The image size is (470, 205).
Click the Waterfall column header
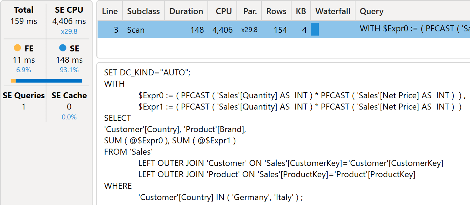point(333,11)
